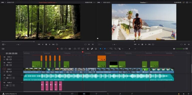
Task: Open the Timeline View Options icon
Action: point(3,49)
